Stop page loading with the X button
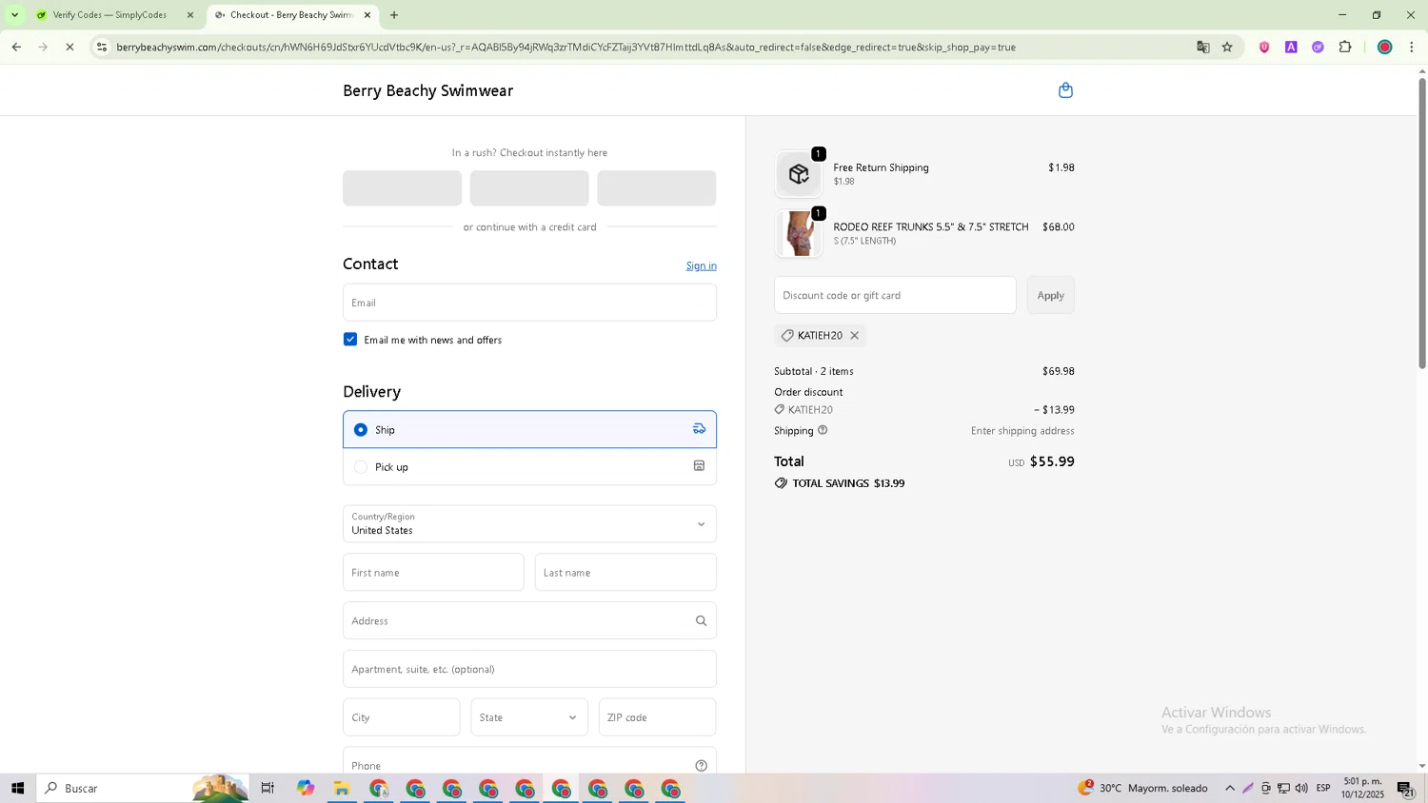 [69, 47]
